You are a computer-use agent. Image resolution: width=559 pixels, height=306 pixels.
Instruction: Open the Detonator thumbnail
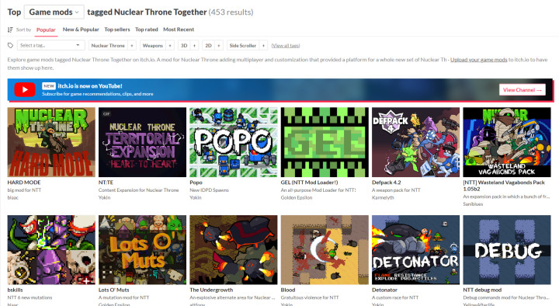(415, 249)
